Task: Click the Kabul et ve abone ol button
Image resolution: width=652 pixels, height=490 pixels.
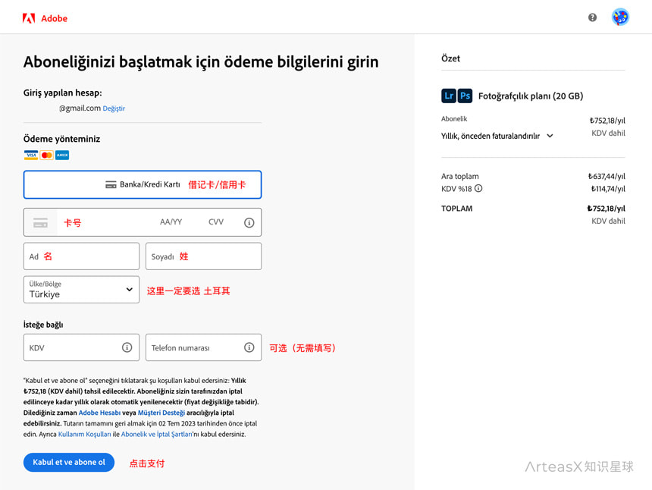Action: pyautogui.click(x=69, y=462)
